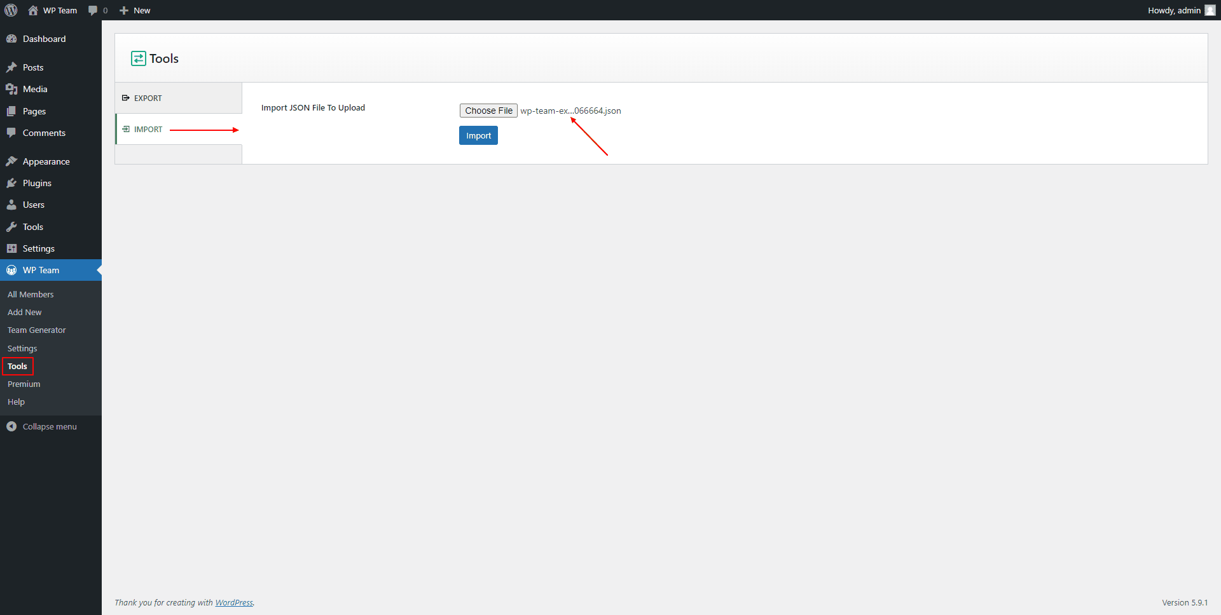The image size is (1221, 615).
Task: Click the Import tab icon
Action: tap(126, 129)
